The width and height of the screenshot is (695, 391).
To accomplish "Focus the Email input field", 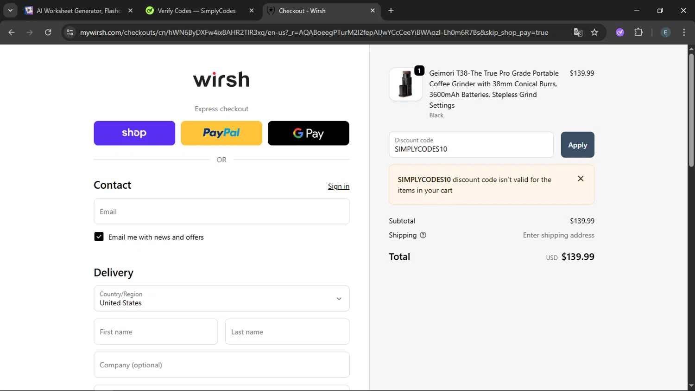I will tap(221, 212).
